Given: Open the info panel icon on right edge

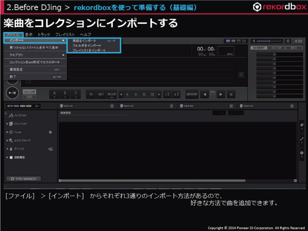Looking at the screenshot, I should point(302,153).
